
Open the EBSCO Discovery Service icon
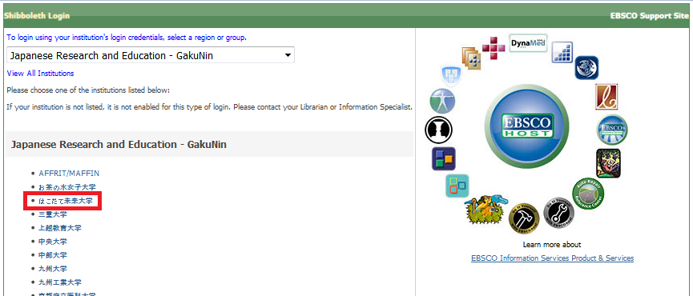point(611,130)
